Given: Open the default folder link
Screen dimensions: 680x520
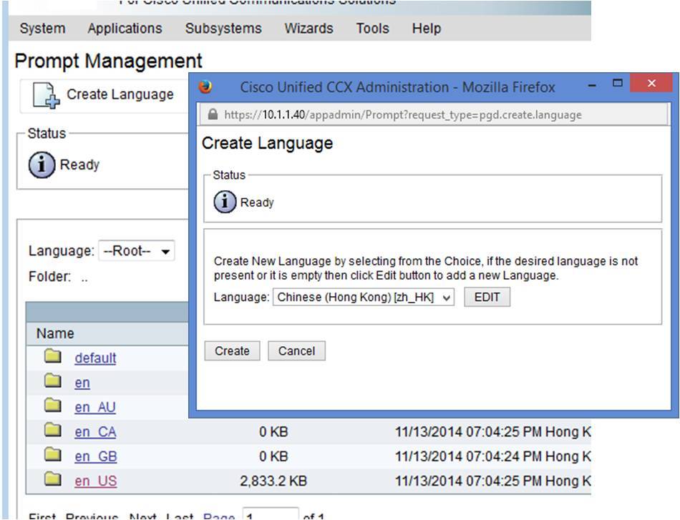Looking at the screenshot, I should (x=95, y=358).
